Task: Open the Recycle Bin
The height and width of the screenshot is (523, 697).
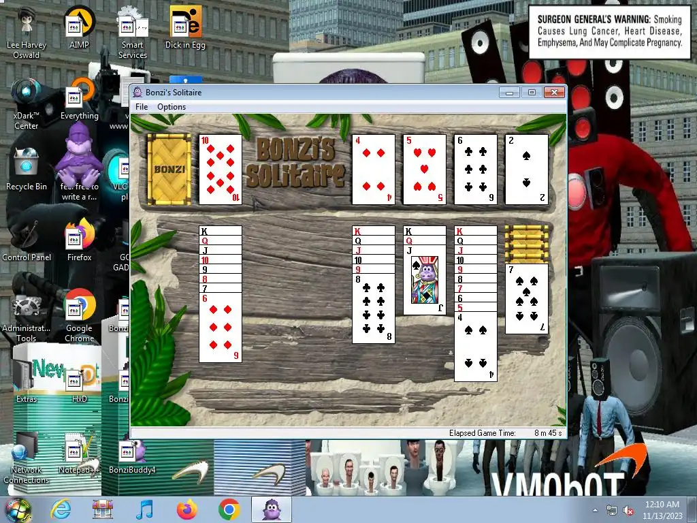Action: (x=27, y=170)
